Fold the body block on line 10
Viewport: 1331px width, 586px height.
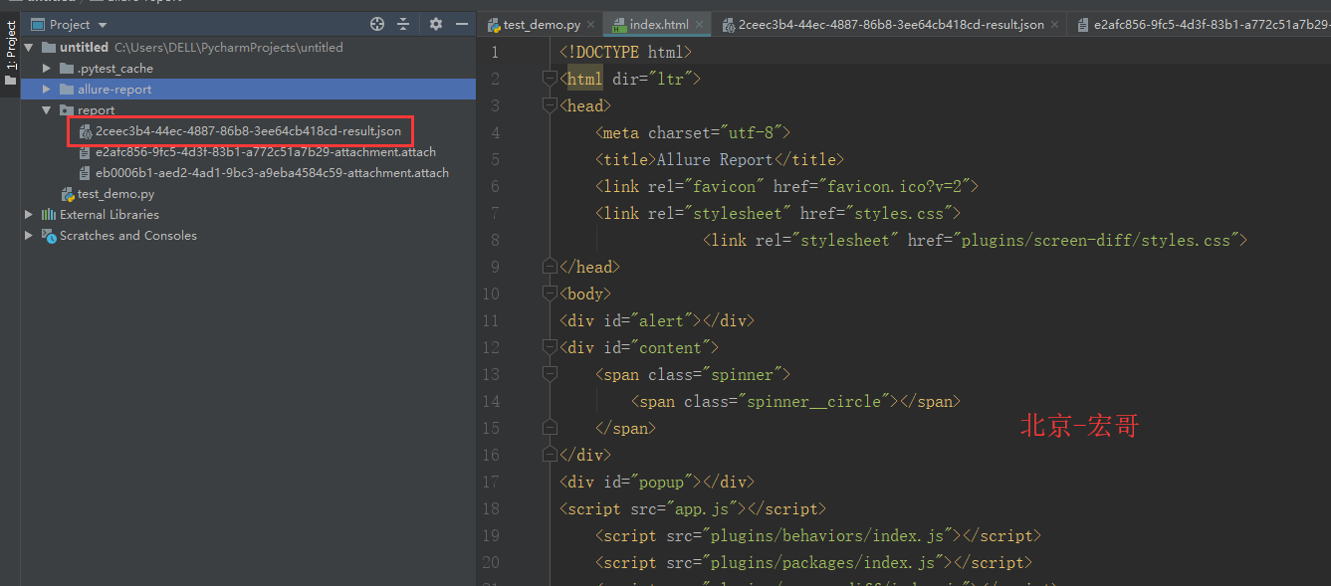(550, 293)
